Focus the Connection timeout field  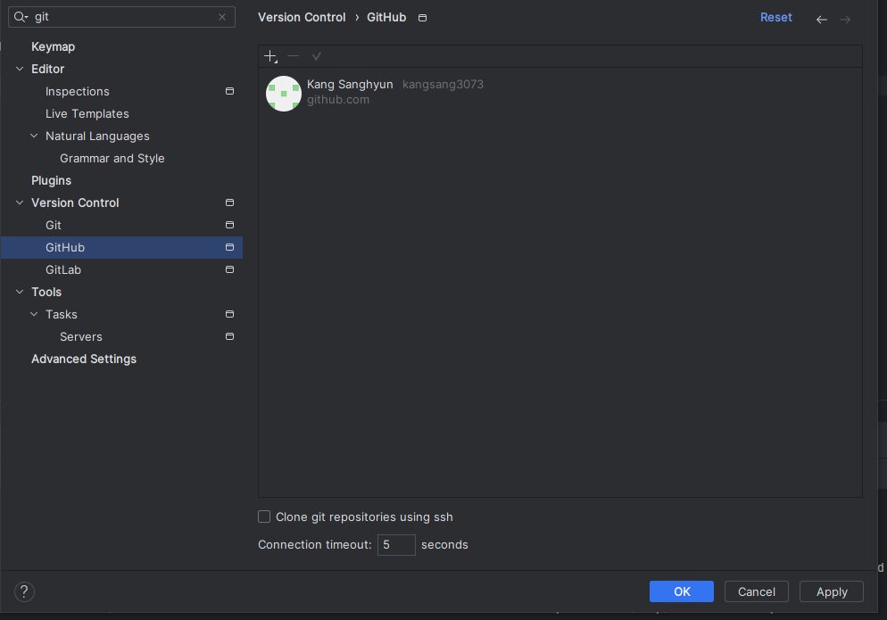[396, 545]
